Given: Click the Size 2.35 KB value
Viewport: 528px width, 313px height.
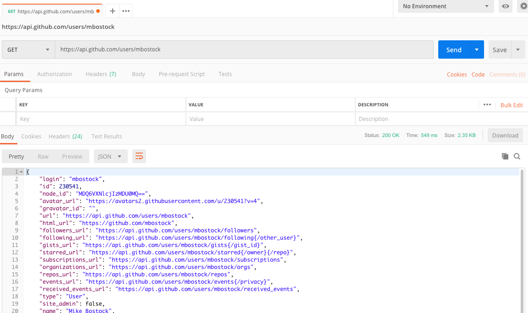Looking at the screenshot, I should click(467, 135).
